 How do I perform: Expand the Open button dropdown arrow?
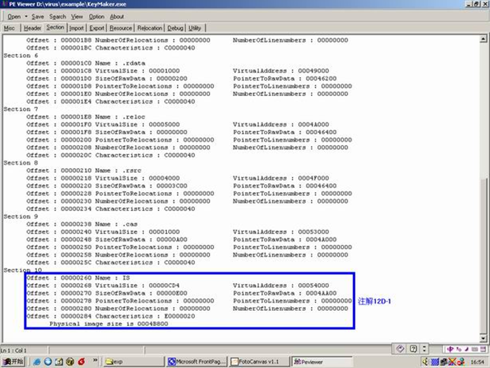26,16
